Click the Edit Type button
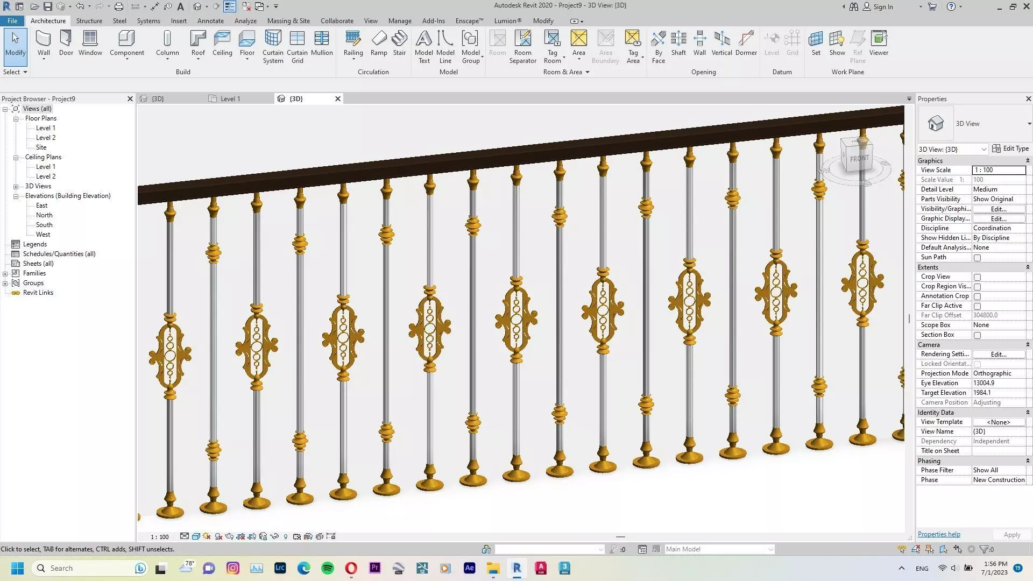This screenshot has height=581, width=1033. click(x=1010, y=149)
